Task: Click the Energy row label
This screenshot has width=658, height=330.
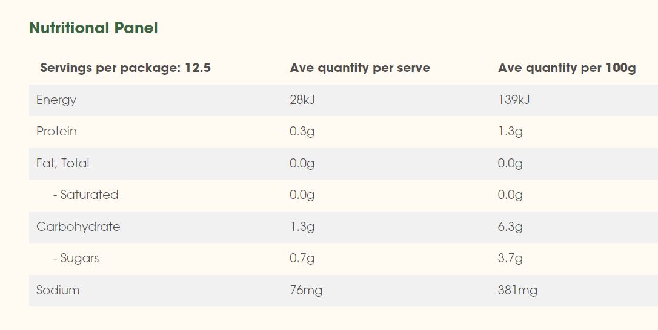Action: coord(56,100)
